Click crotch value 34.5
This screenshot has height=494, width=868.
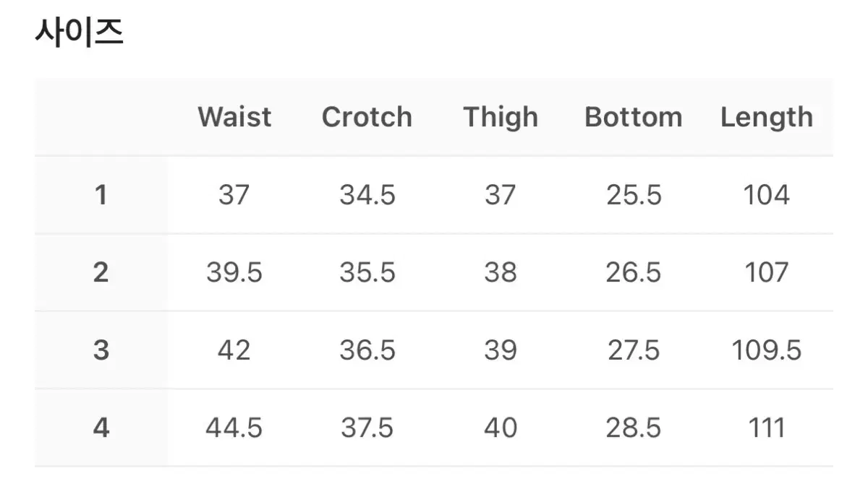[x=367, y=195]
